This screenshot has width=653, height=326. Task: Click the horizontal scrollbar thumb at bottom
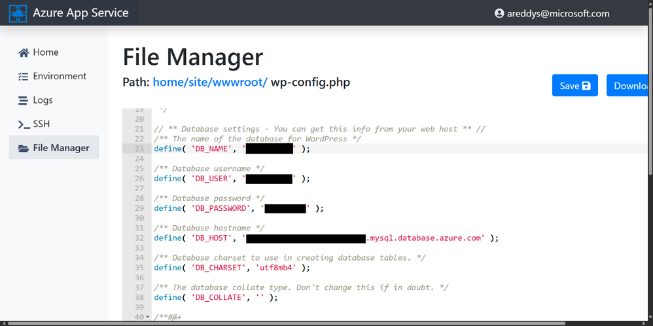click(287, 323)
